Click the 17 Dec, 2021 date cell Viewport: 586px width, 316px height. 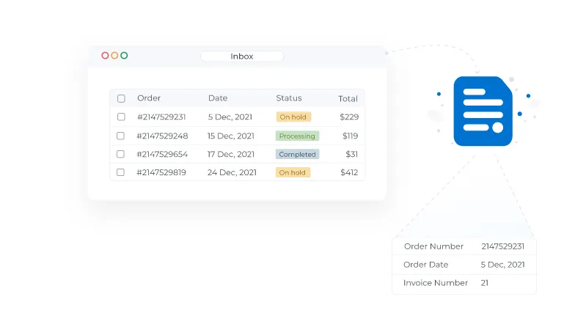[231, 154]
